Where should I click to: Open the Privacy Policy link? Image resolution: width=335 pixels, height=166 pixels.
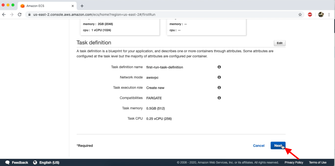click(294, 162)
